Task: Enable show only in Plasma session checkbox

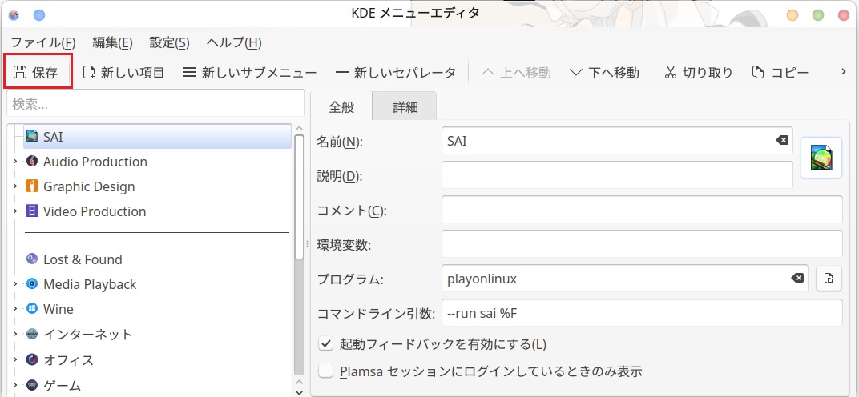Action: pos(326,371)
